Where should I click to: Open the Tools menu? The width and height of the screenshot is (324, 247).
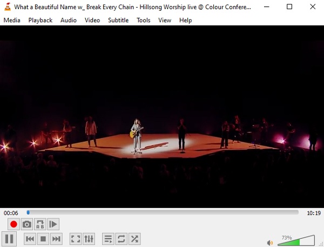point(144,21)
